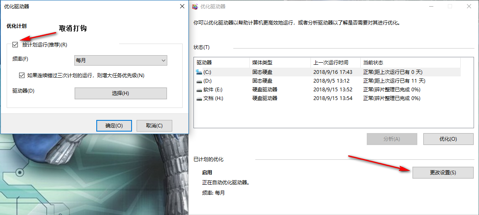
Task: Click the 启用 scheduled optimization label
Action: tap(207, 173)
